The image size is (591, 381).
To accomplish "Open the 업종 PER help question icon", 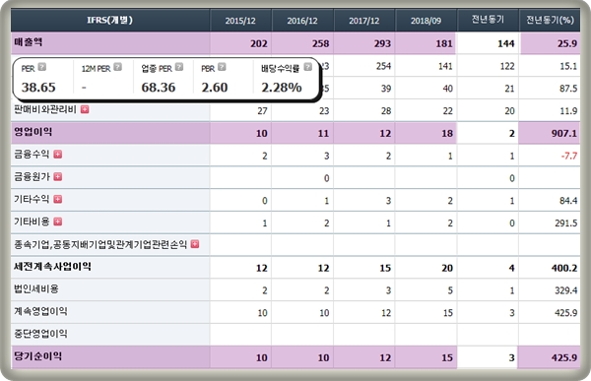I will (x=179, y=67).
